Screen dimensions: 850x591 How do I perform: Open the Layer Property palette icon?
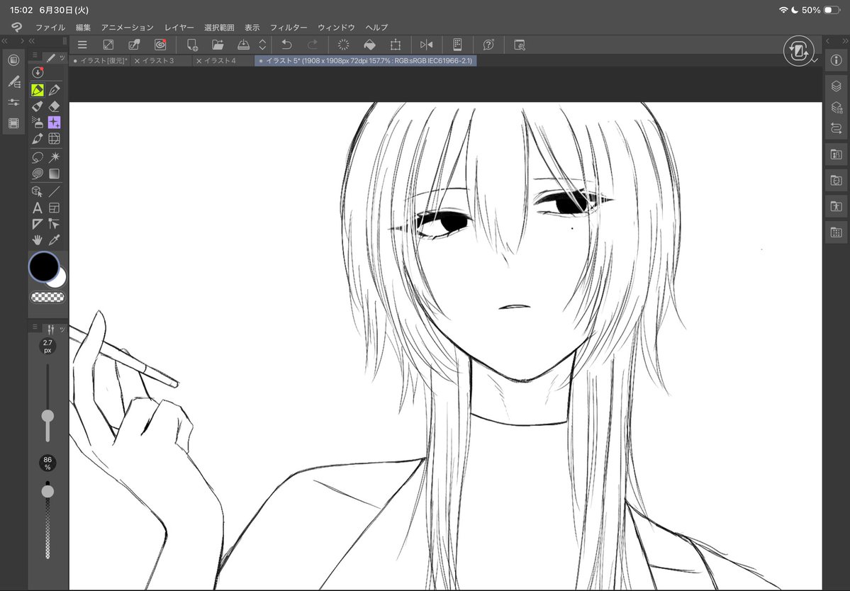[x=836, y=107]
